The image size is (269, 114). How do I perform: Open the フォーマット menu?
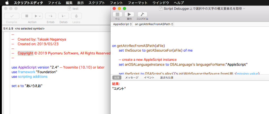coord(138,3)
